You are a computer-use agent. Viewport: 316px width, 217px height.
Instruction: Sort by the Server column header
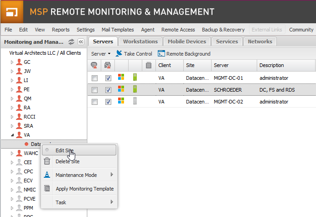click(234, 65)
